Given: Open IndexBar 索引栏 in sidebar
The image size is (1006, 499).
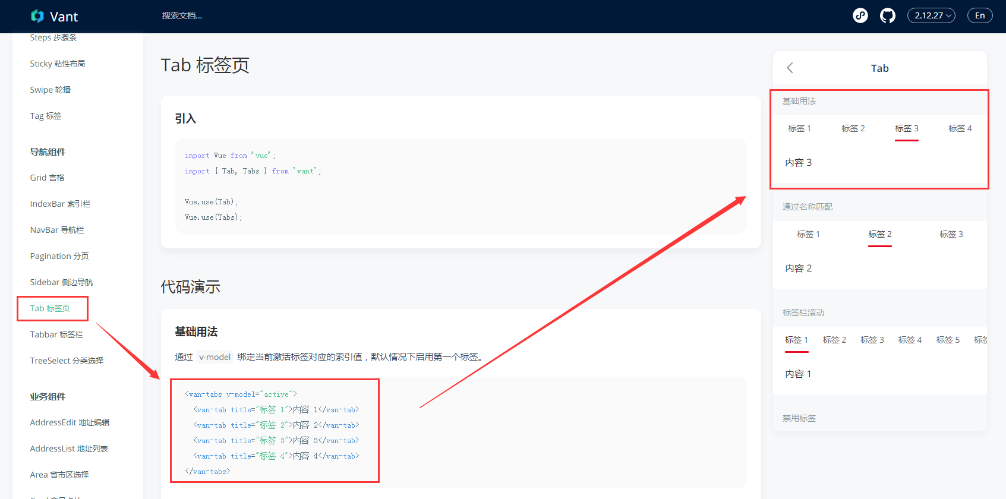Looking at the screenshot, I should 61,204.
